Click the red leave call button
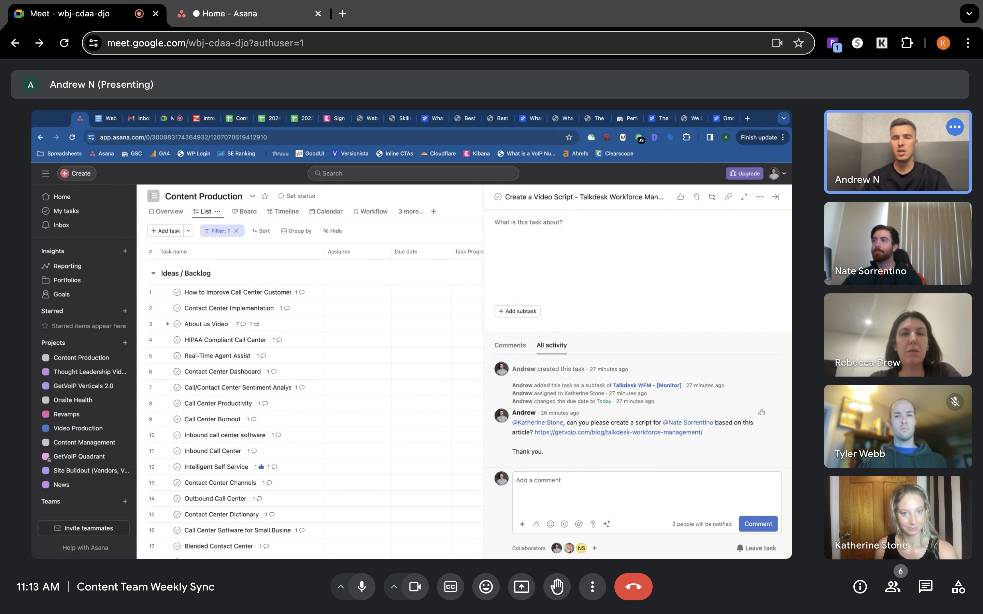 click(x=633, y=586)
